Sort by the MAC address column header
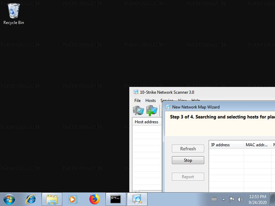The height and width of the screenshot is (206, 275). tap(257, 145)
